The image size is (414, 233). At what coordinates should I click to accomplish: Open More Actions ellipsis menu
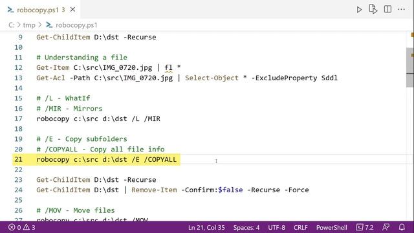pyautogui.click(x=401, y=9)
